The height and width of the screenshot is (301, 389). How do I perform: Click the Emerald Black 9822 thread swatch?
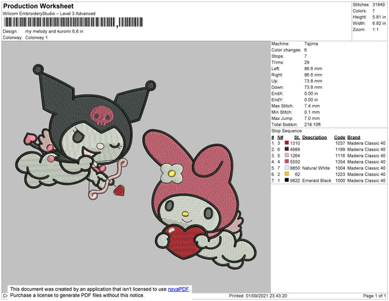point(287,180)
